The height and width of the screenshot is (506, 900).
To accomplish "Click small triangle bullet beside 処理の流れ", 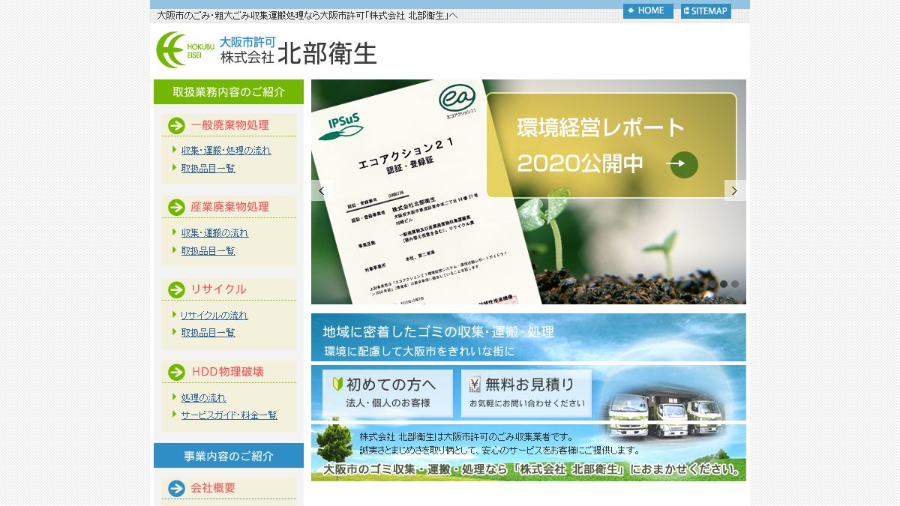I will click(175, 397).
